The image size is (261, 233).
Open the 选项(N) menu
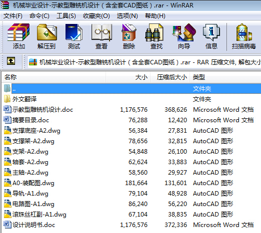point(127,16)
